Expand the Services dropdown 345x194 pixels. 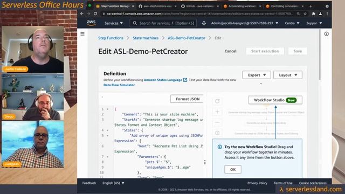coord(114,23)
